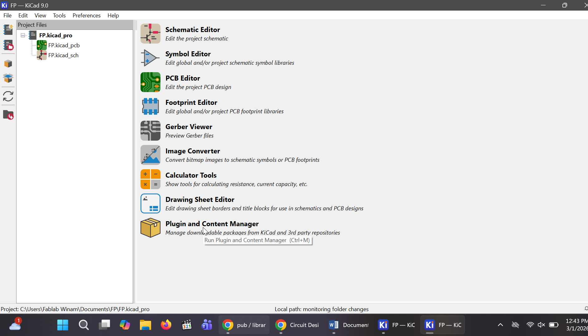
Task: Select FP.kicad_pcb file name in tree
Action: coord(64,45)
